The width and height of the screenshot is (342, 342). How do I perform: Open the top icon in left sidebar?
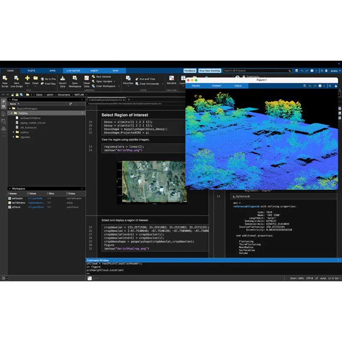coord(3,102)
